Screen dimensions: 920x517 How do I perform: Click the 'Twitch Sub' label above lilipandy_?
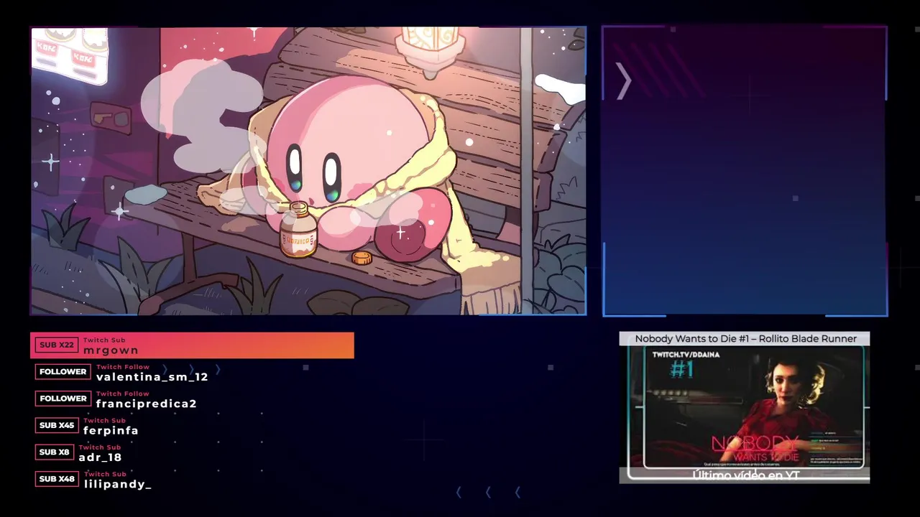[x=105, y=474]
